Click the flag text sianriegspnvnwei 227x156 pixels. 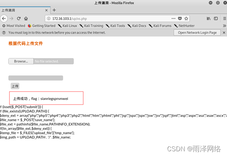[x=54, y=99]
